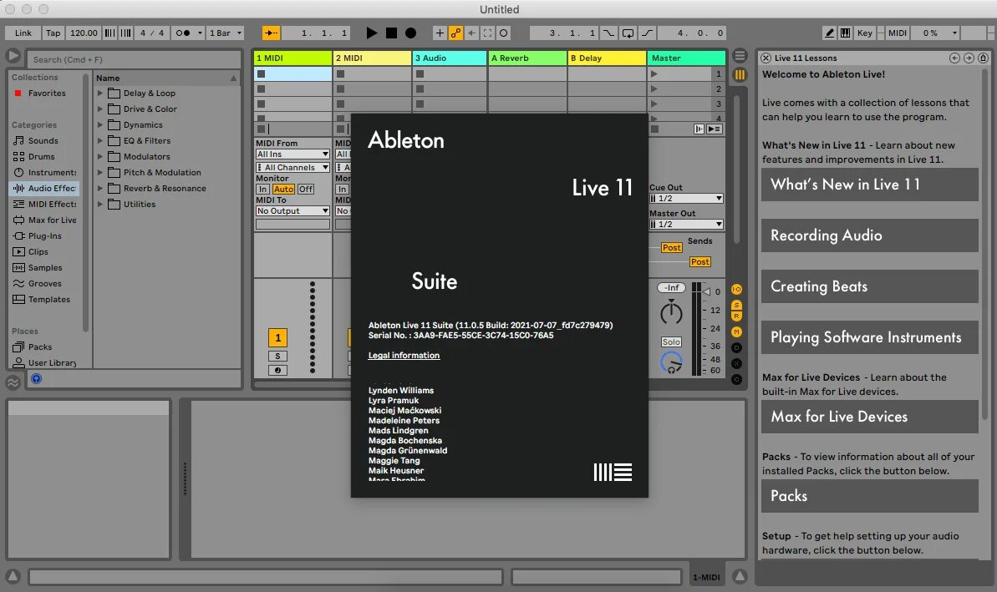997x592 pixels.
Task: Expand the Reverb & Resonance folder
Action: pos(99,188)
